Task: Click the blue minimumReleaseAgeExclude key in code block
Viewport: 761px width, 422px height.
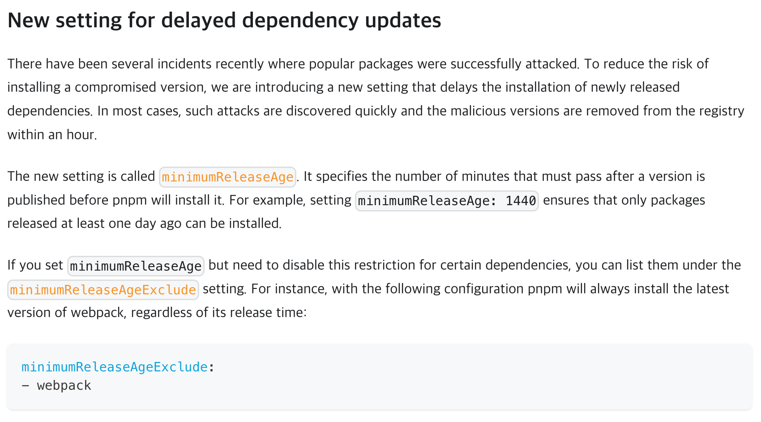Action: (x=115, y=367)
